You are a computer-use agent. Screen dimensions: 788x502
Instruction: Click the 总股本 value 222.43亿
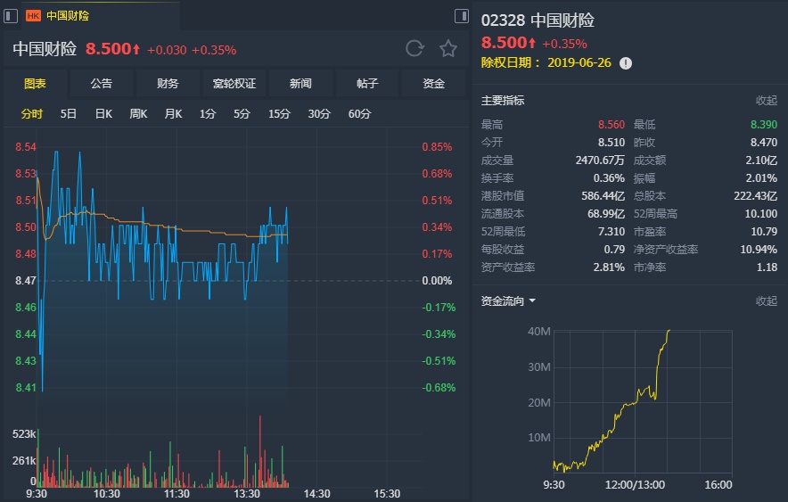[x=755, y=196]
